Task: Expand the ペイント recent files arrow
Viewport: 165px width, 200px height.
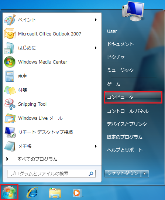Action: 96,20
